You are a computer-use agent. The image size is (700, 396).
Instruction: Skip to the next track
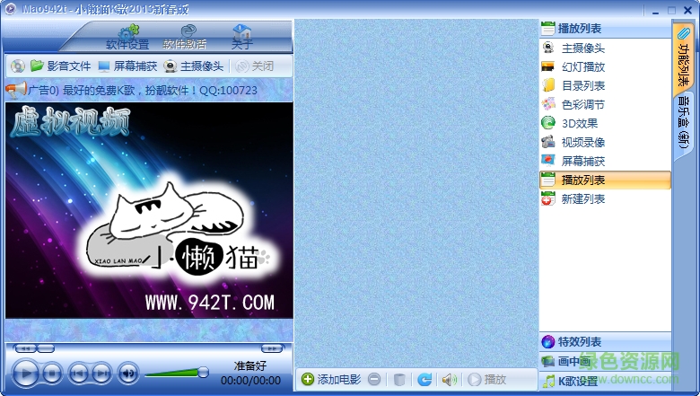[101, 373]
